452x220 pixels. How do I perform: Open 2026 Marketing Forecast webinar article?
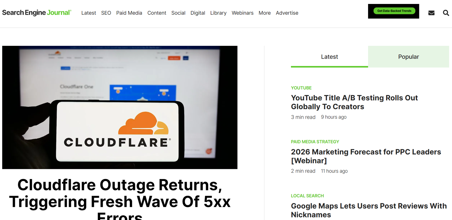click(366, 156)
